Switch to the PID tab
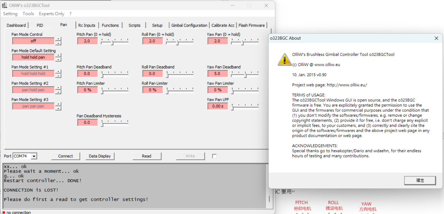 click(40, 25)
